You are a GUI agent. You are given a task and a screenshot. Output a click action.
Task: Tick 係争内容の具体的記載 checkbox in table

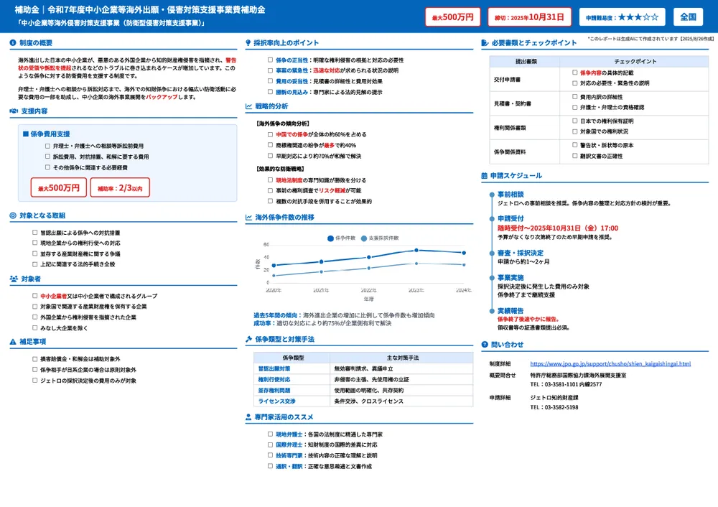point(574,73)
